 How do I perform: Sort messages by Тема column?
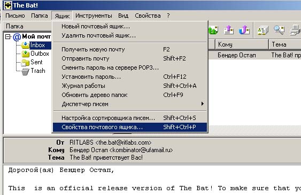point(285,44)
